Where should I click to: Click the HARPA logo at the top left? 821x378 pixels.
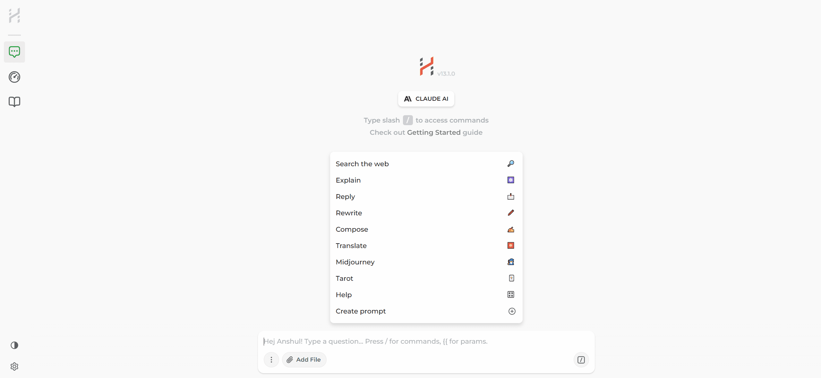[14, 15]
